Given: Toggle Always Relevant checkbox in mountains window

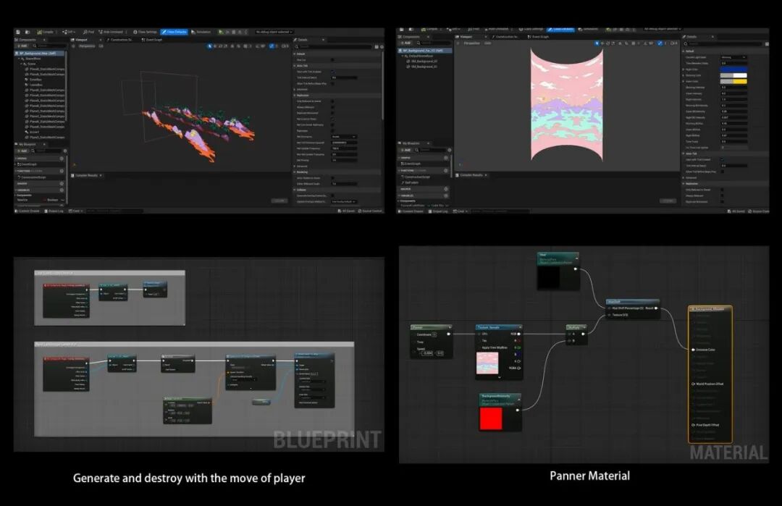Looking at the screenshot, I should (x=332, y=107).
